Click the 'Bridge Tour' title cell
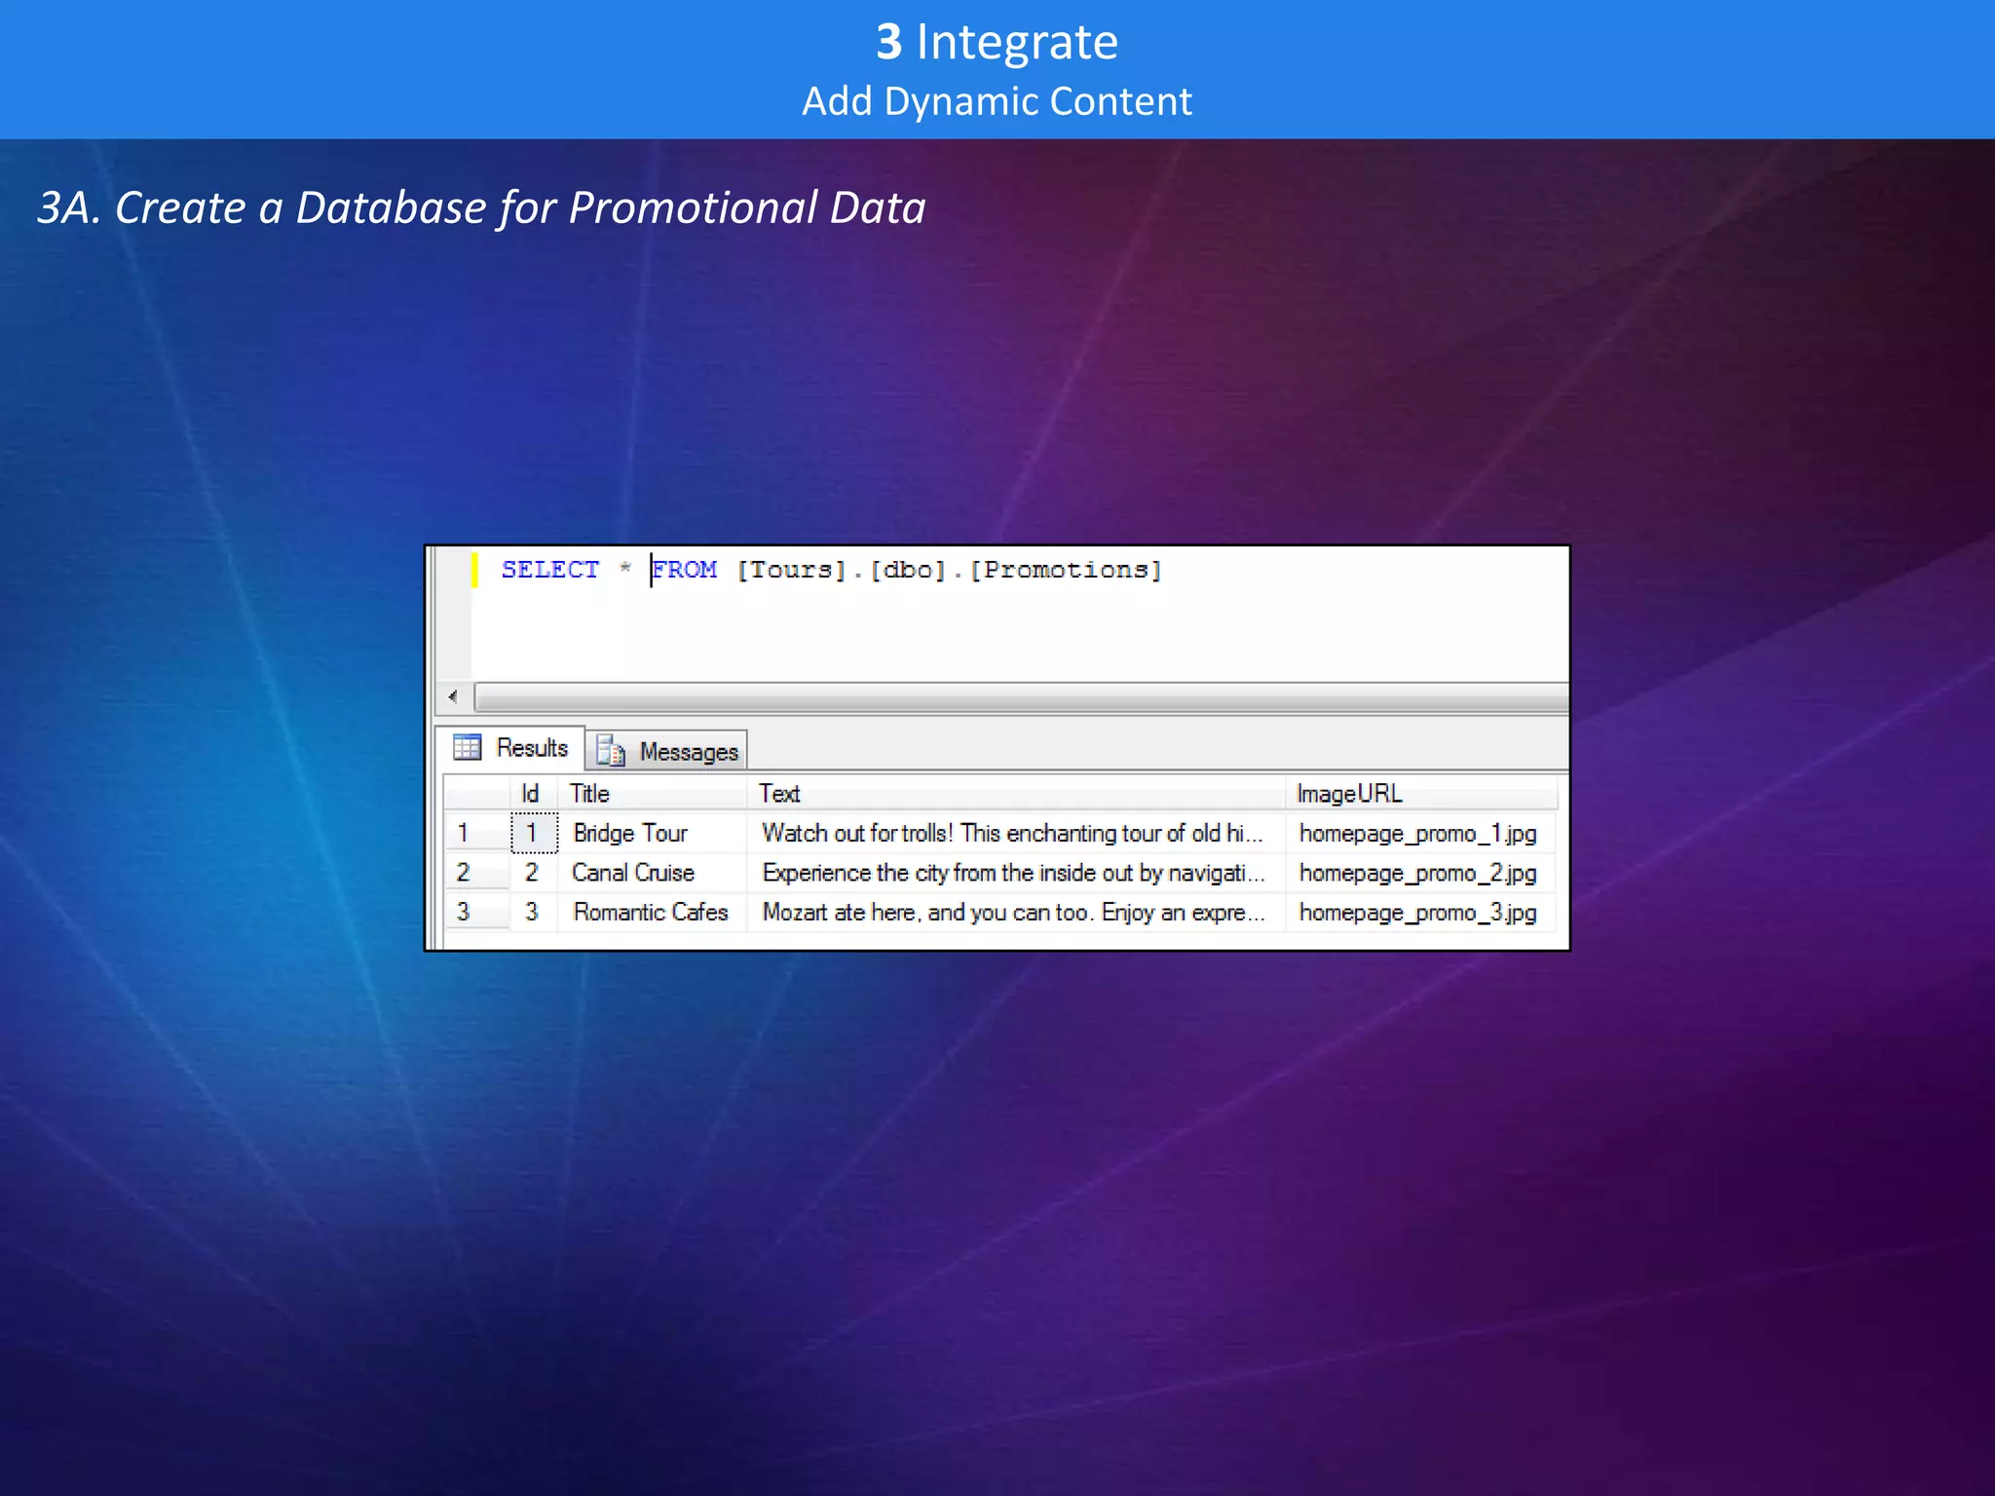The width and height of the screenshot is (1995, 1496). (x=652, y=833)
